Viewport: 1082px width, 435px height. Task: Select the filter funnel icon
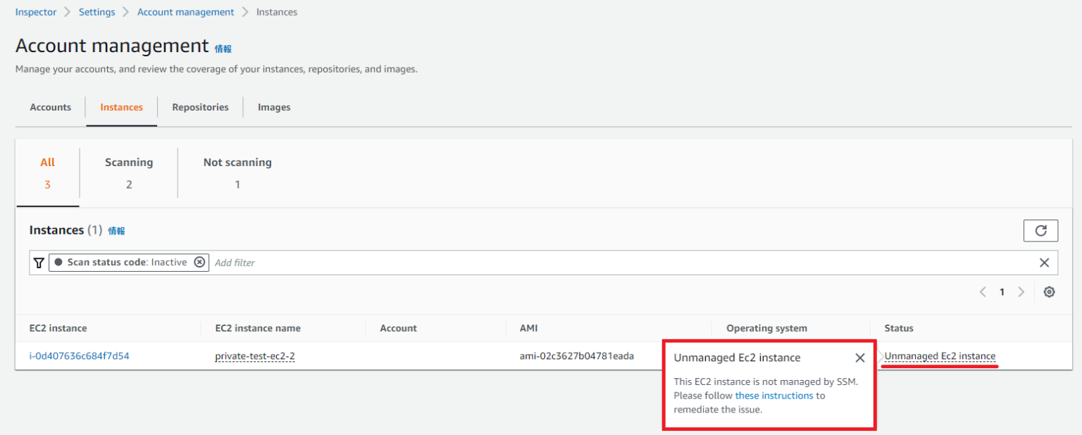pyautogui.click(x=39, y=262)
